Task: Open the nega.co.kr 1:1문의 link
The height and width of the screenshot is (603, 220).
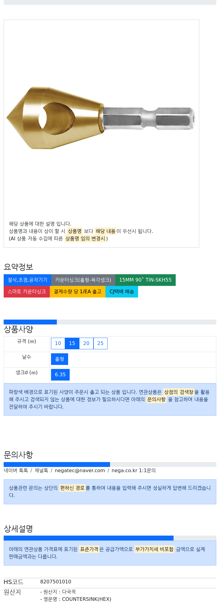Action: [134, 471]
